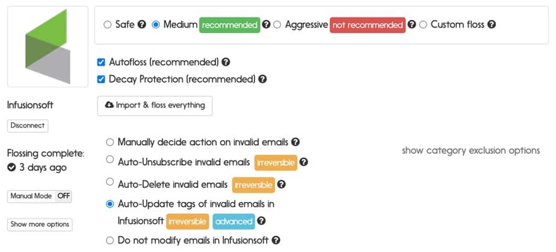Viewport: 556px width, 252px height.
Task: Expand show category exclusion options
Action: (471, 150)
